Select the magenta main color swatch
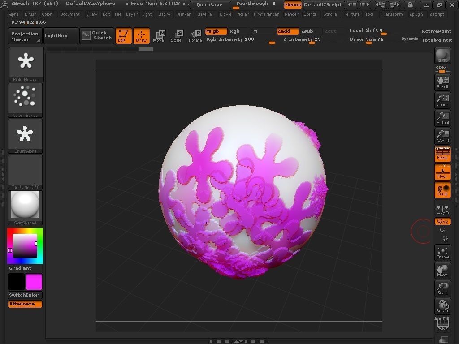Viewport: 459px width, 344px height. pyautogui.click(x=34, y=282)
